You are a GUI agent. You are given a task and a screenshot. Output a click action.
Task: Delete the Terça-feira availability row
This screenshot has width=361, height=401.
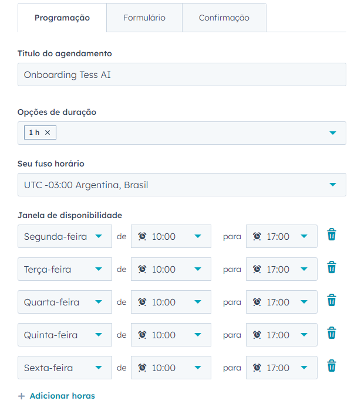(332, 268)
